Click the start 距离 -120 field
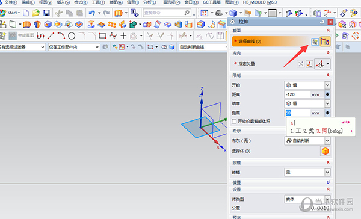Viewport: 361px width, 219px height. click(297, 94)
